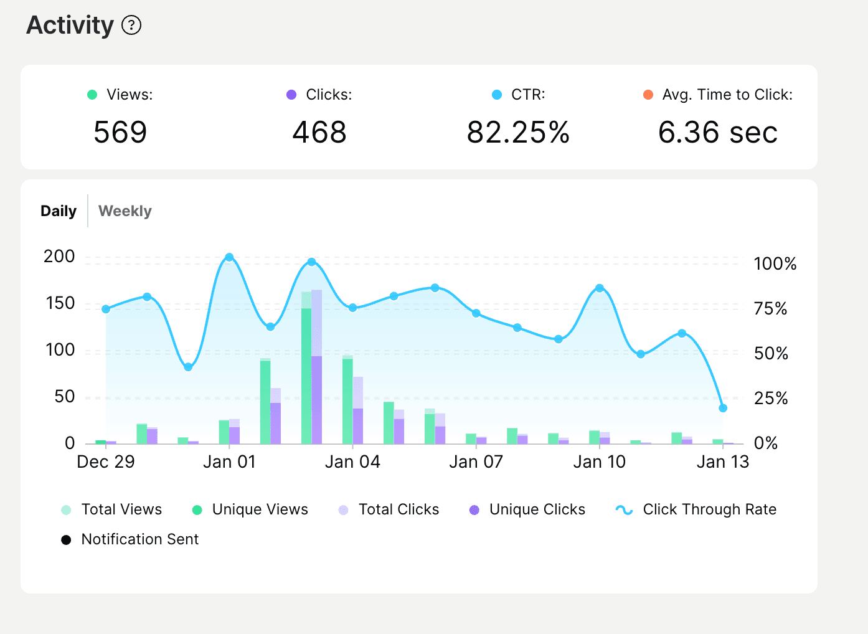Toggle the Notification Sent legend item

pyautogui.click(x=139, y=539)
